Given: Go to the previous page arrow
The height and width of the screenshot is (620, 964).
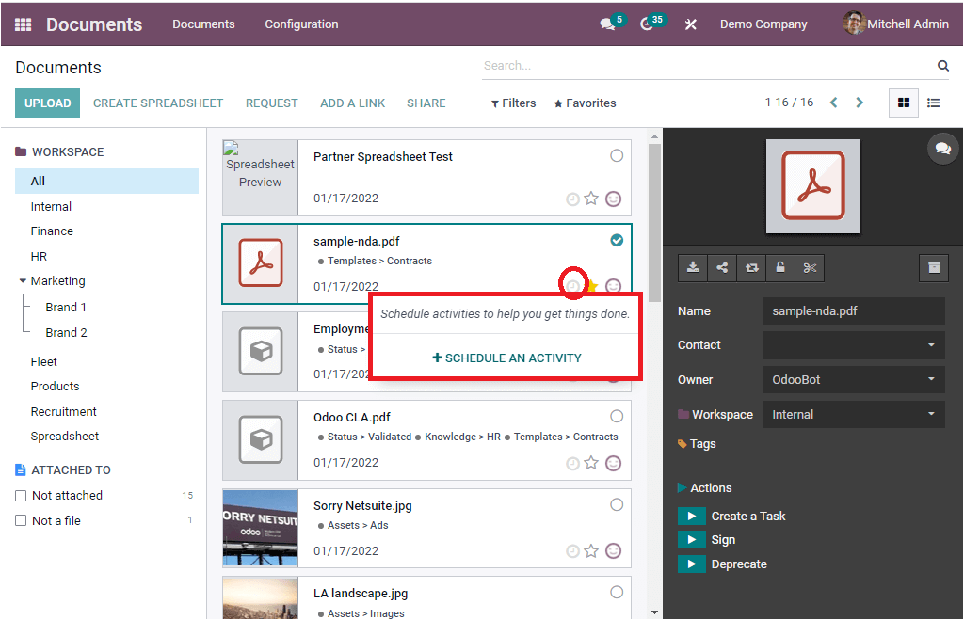Looking at the screenshot, I should [x=834, y=103].
